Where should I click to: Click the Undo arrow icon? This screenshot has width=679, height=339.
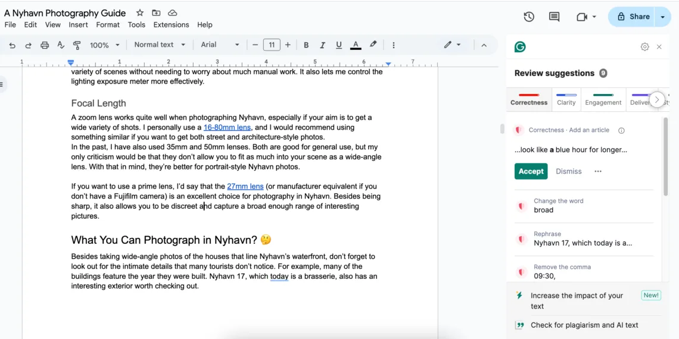(12, 45)
